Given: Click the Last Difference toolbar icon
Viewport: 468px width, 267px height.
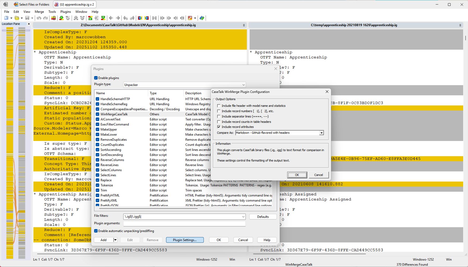Looking at the screenshot, I should tap(103, 18).
